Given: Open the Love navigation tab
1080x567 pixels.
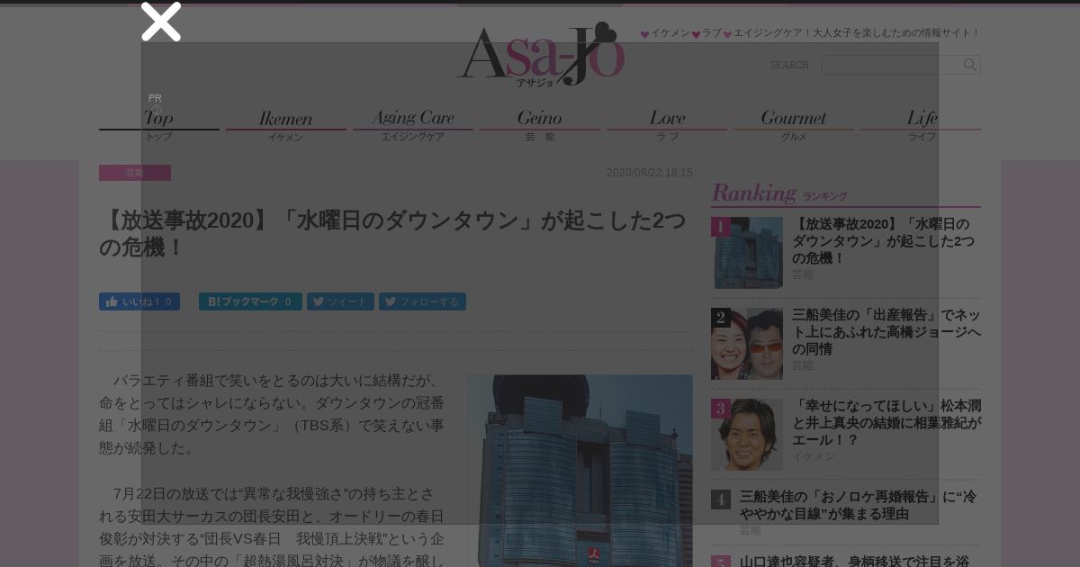Looking at the screenshot, I should coord(667,125).
